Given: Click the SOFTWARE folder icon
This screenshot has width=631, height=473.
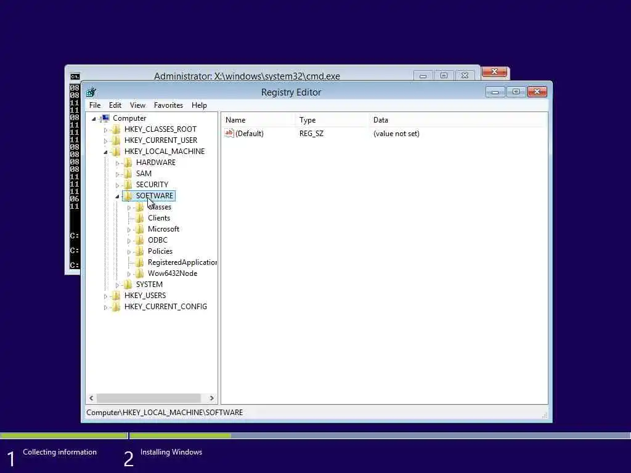Looking at the screenshot, I should [x=128, y=195].
